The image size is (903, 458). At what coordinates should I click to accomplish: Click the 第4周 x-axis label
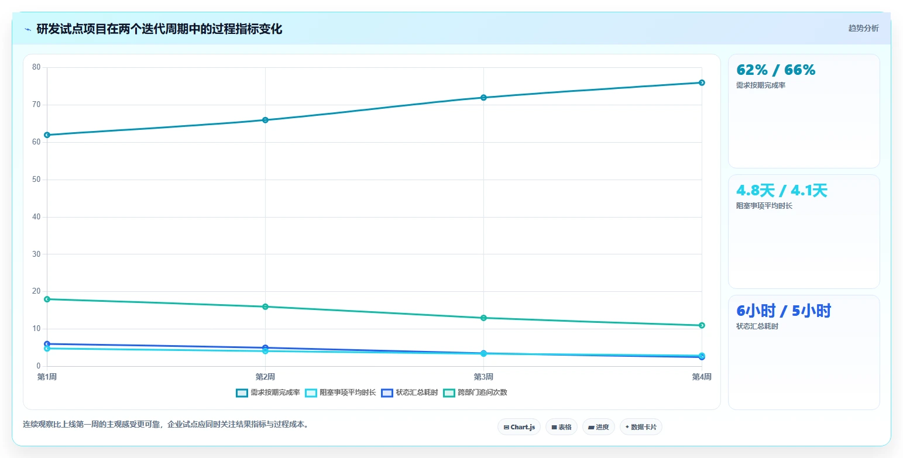coord(702,377)
